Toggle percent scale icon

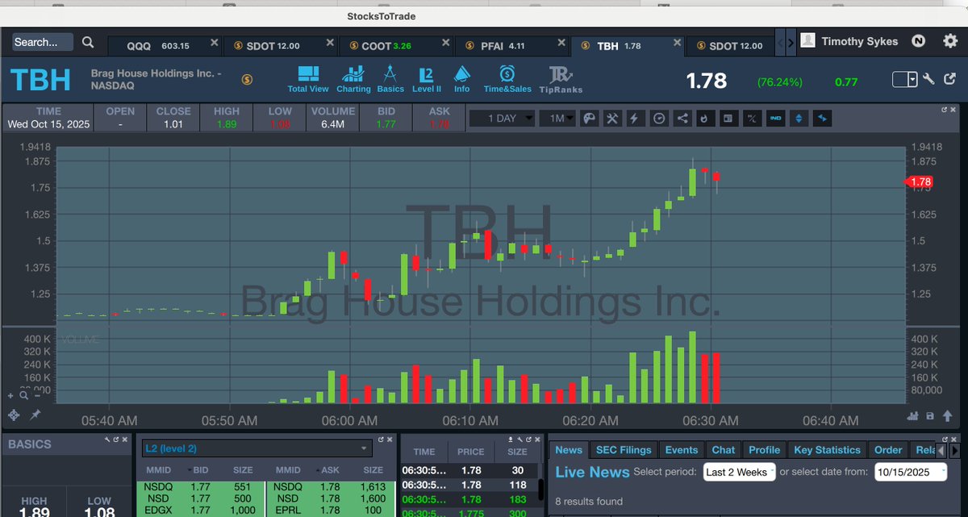pyautogui.click(x=752, y=118)
